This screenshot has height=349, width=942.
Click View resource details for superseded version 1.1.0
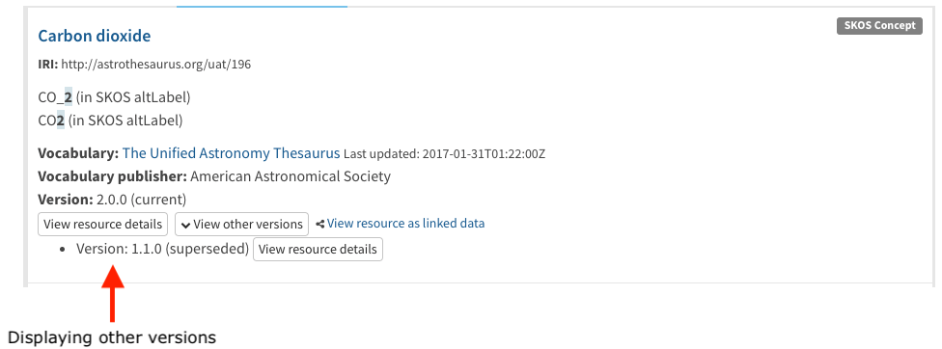[318, 250]
